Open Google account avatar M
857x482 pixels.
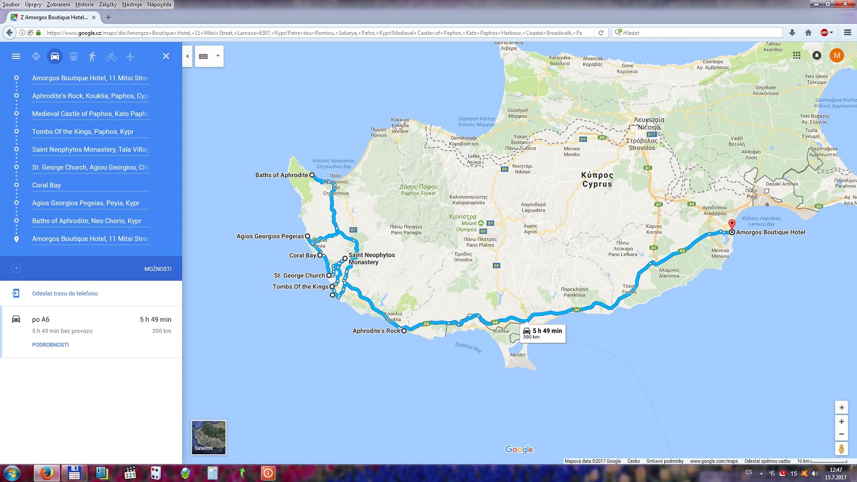tap(837, 55)
